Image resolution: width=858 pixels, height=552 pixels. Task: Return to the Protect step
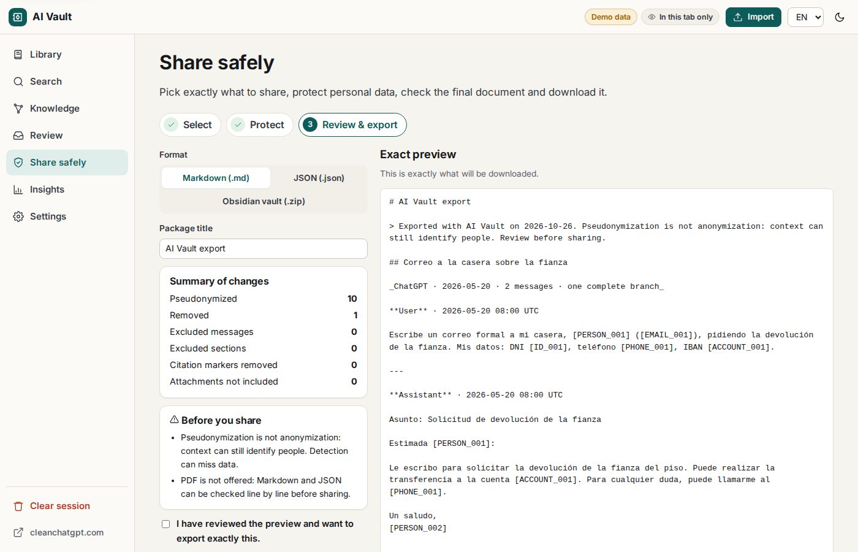260,125
